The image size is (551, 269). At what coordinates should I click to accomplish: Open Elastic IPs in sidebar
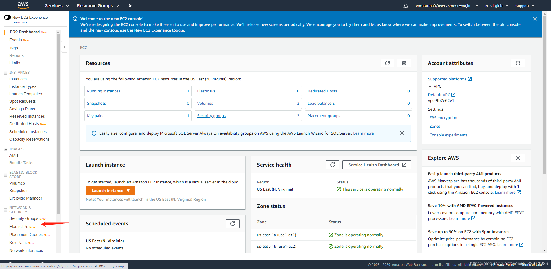(x=19, y=227)
